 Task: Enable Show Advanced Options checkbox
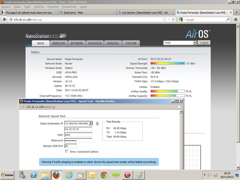pyautogui.click(x=67, y=151)
